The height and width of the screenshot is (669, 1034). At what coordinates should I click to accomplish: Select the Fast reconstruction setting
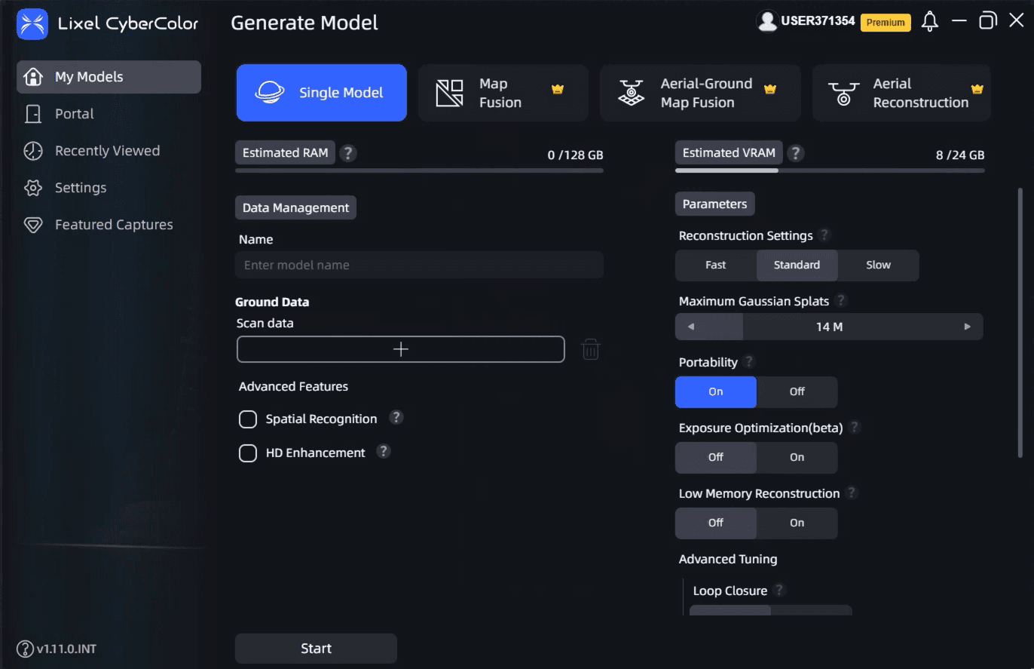click(714, 265)
